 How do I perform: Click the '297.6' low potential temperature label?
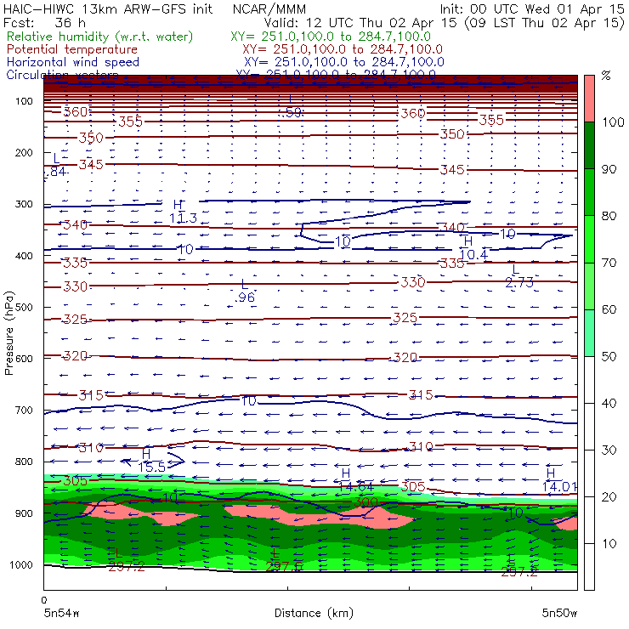(x=284, y=566)
